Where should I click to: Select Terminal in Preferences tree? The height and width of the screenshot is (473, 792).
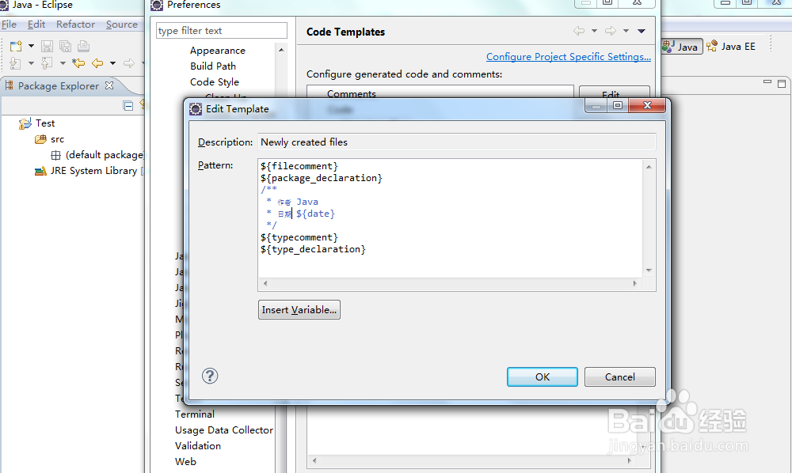tap(195, 414)
